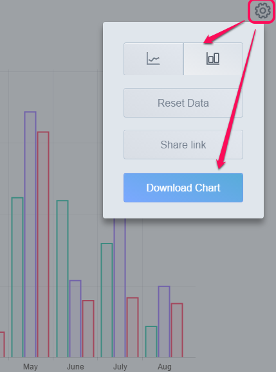Download the chart with the blue button
276x372 pixels.
tap(183, 188)
